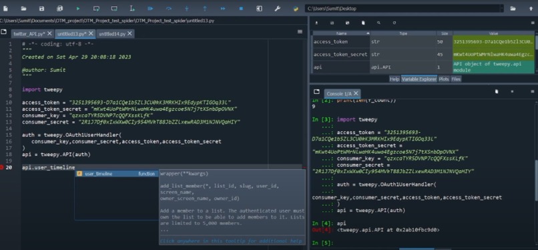
Task: Select the api variable row
Action: coord(423,67)
